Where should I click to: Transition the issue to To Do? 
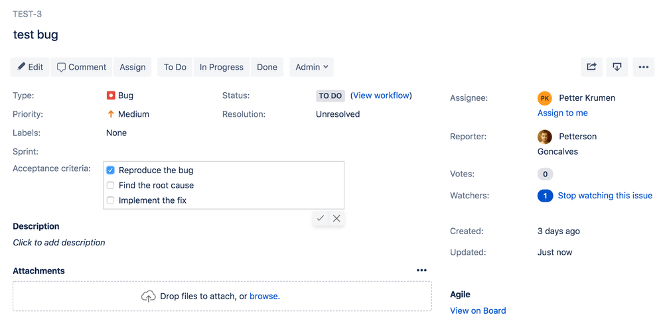[175, 67]
